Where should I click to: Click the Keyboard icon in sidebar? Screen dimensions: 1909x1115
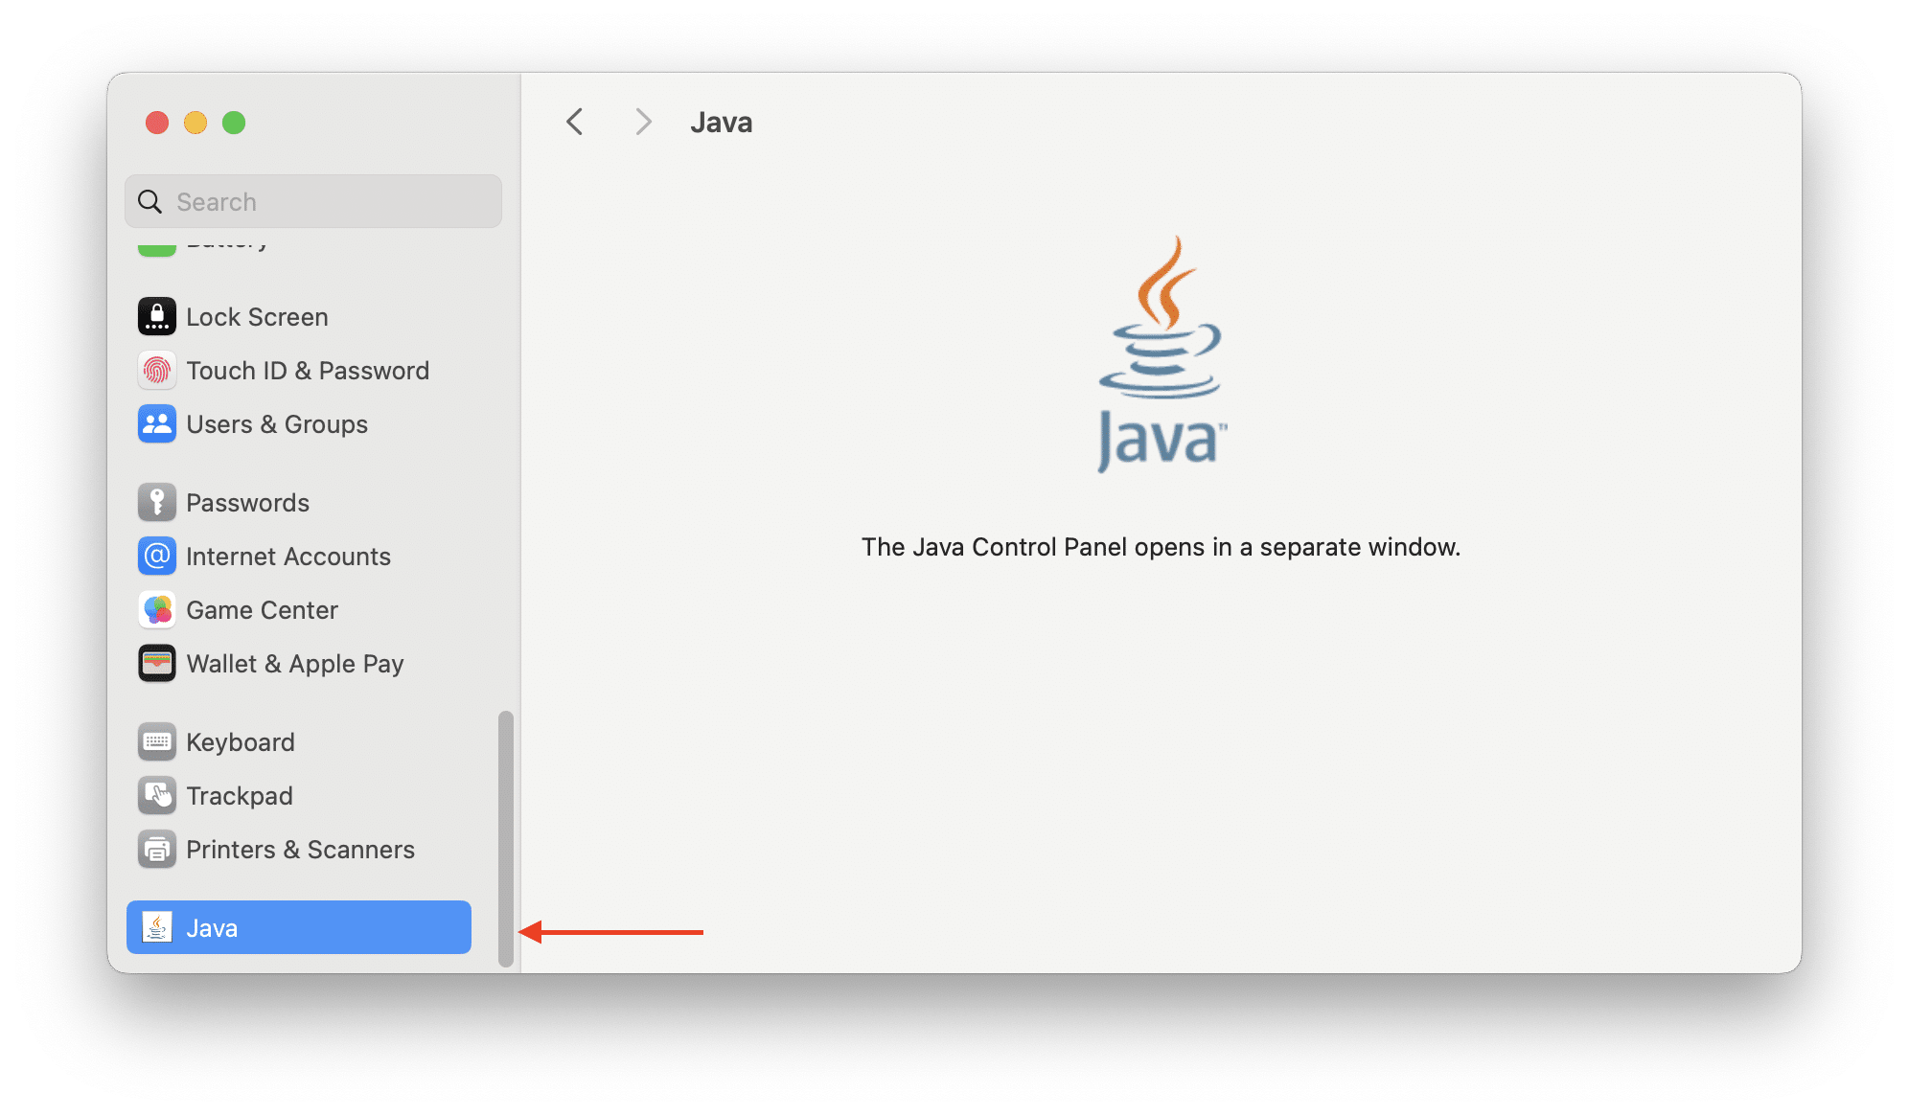(x=157, y=742)
